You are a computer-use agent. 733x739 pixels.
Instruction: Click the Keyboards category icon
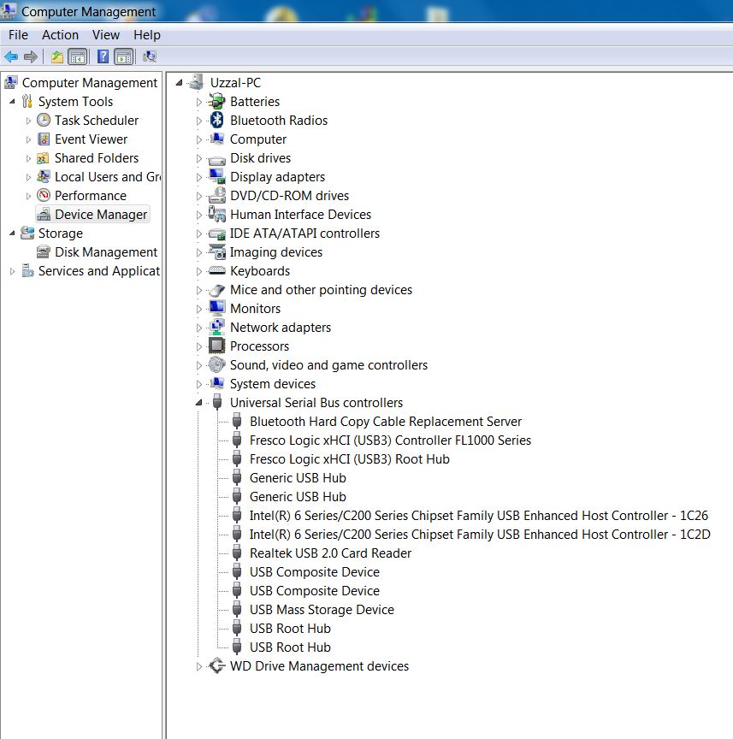click(x=217, y=271)
